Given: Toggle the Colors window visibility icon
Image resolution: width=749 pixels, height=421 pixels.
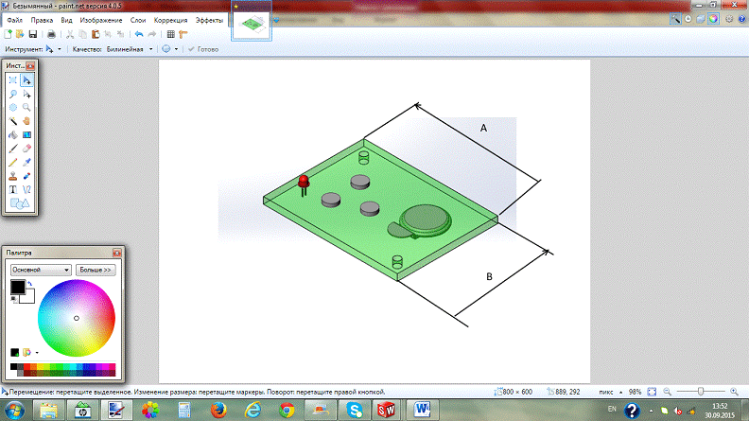Looking at the screenshot, I should click(x=713, y=19).
